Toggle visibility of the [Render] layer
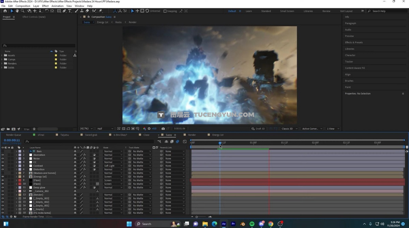Viewport: 409px width, 228px height. pyautogui.click(x=3, y=195)
